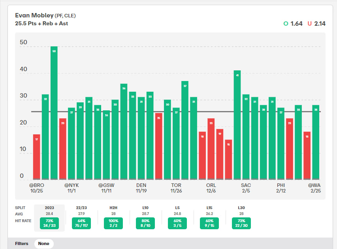Click the 73% 24/33 hit rate badge
This screenshot has height=249, width=337.
click(49, 223)
